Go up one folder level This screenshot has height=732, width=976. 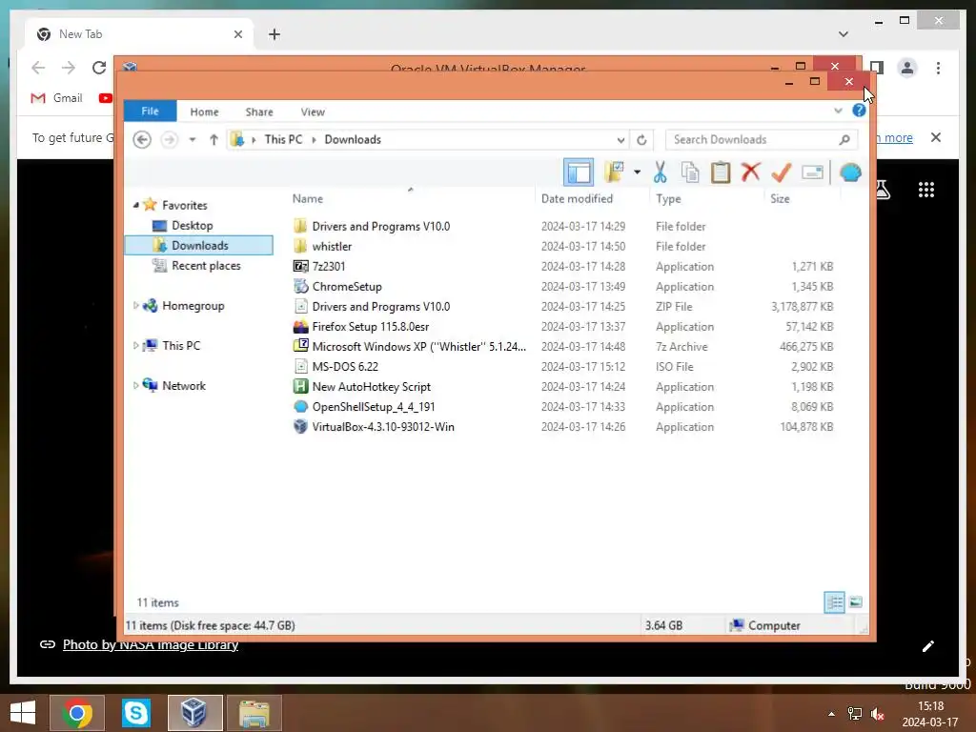(213, 139)
